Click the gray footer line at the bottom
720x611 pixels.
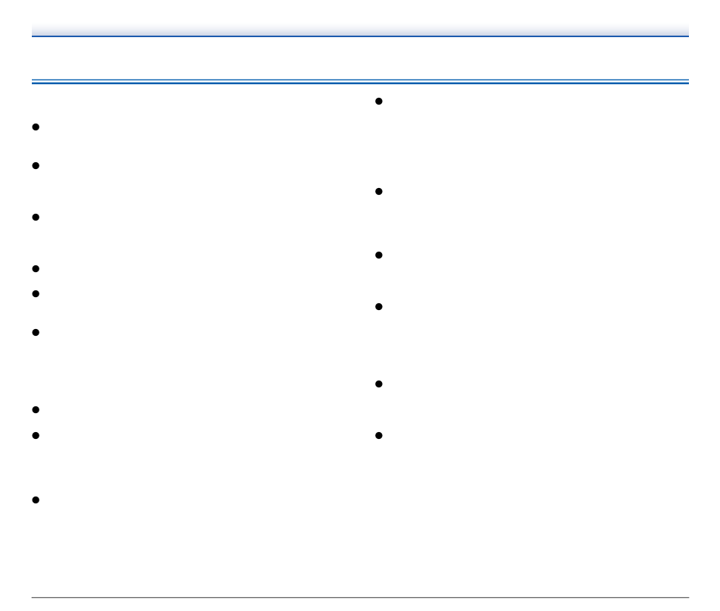point(360,597)
